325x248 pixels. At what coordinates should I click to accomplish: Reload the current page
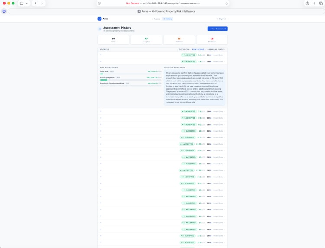(227, 3)
